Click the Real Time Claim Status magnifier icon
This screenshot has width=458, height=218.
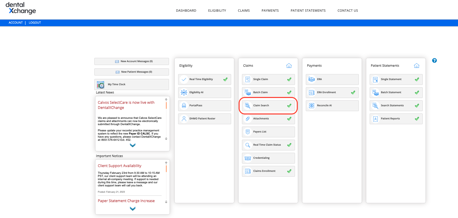point(248,145)
